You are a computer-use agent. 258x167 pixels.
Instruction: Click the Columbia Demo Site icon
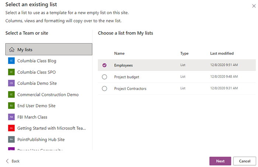[11, 83]
